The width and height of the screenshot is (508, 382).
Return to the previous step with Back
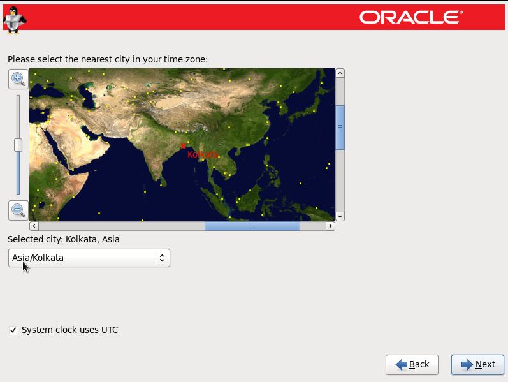click(x=412, y=364)
